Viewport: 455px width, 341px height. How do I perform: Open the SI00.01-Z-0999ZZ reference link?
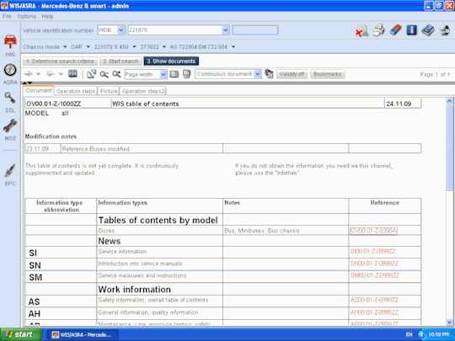point(373,252)
